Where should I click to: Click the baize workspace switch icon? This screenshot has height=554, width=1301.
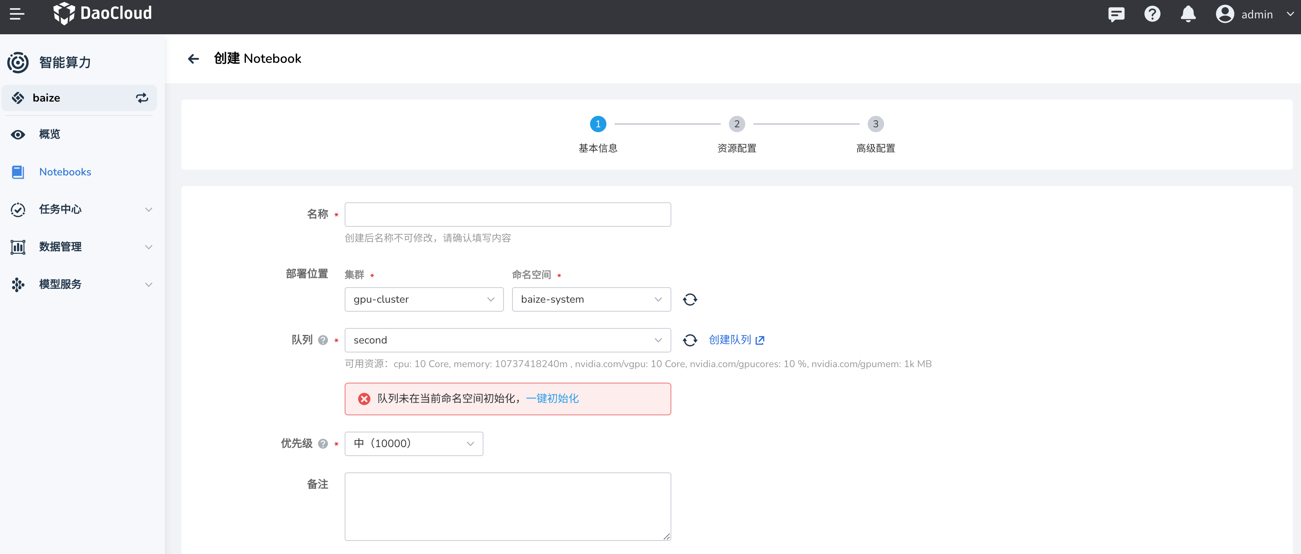point(142,98)
